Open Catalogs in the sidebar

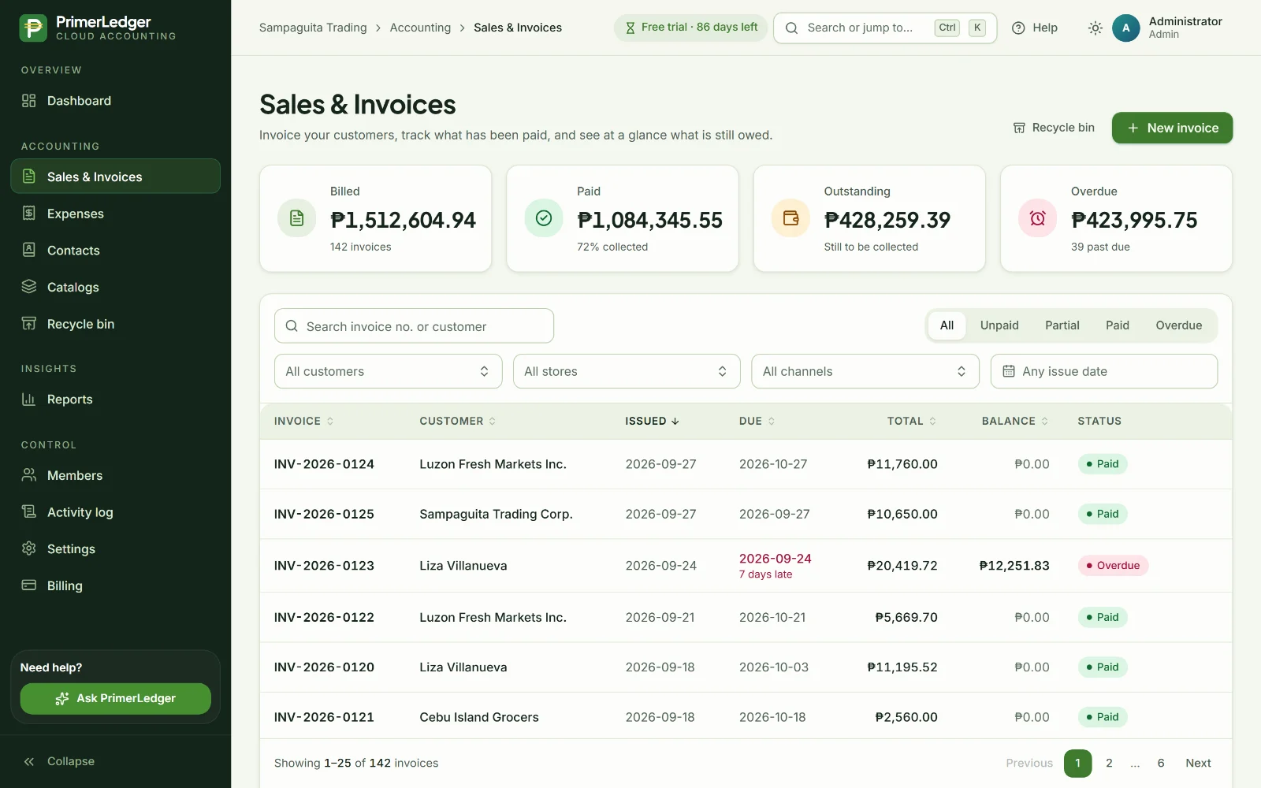(x=115, y=287)
